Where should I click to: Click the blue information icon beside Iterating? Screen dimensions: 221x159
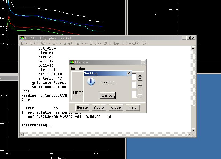tap(91, 82)
